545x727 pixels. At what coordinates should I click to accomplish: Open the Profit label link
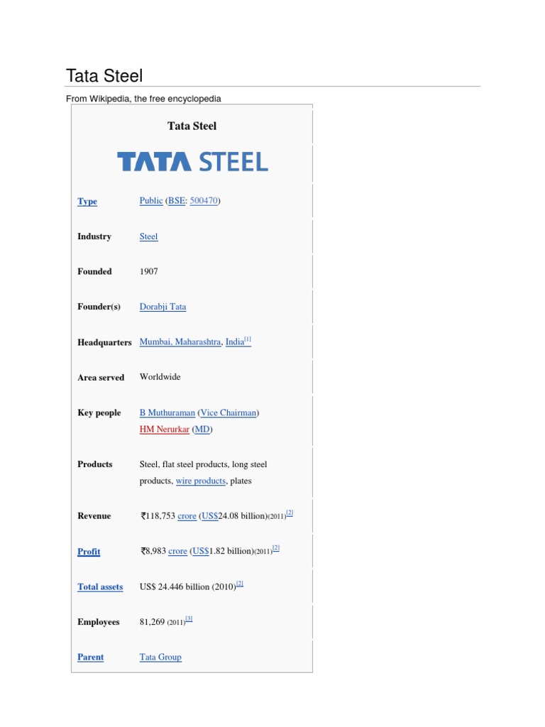[89, 552]
